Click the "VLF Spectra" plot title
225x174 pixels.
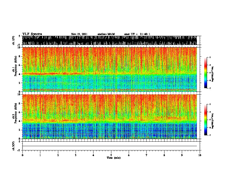(32, 34)
